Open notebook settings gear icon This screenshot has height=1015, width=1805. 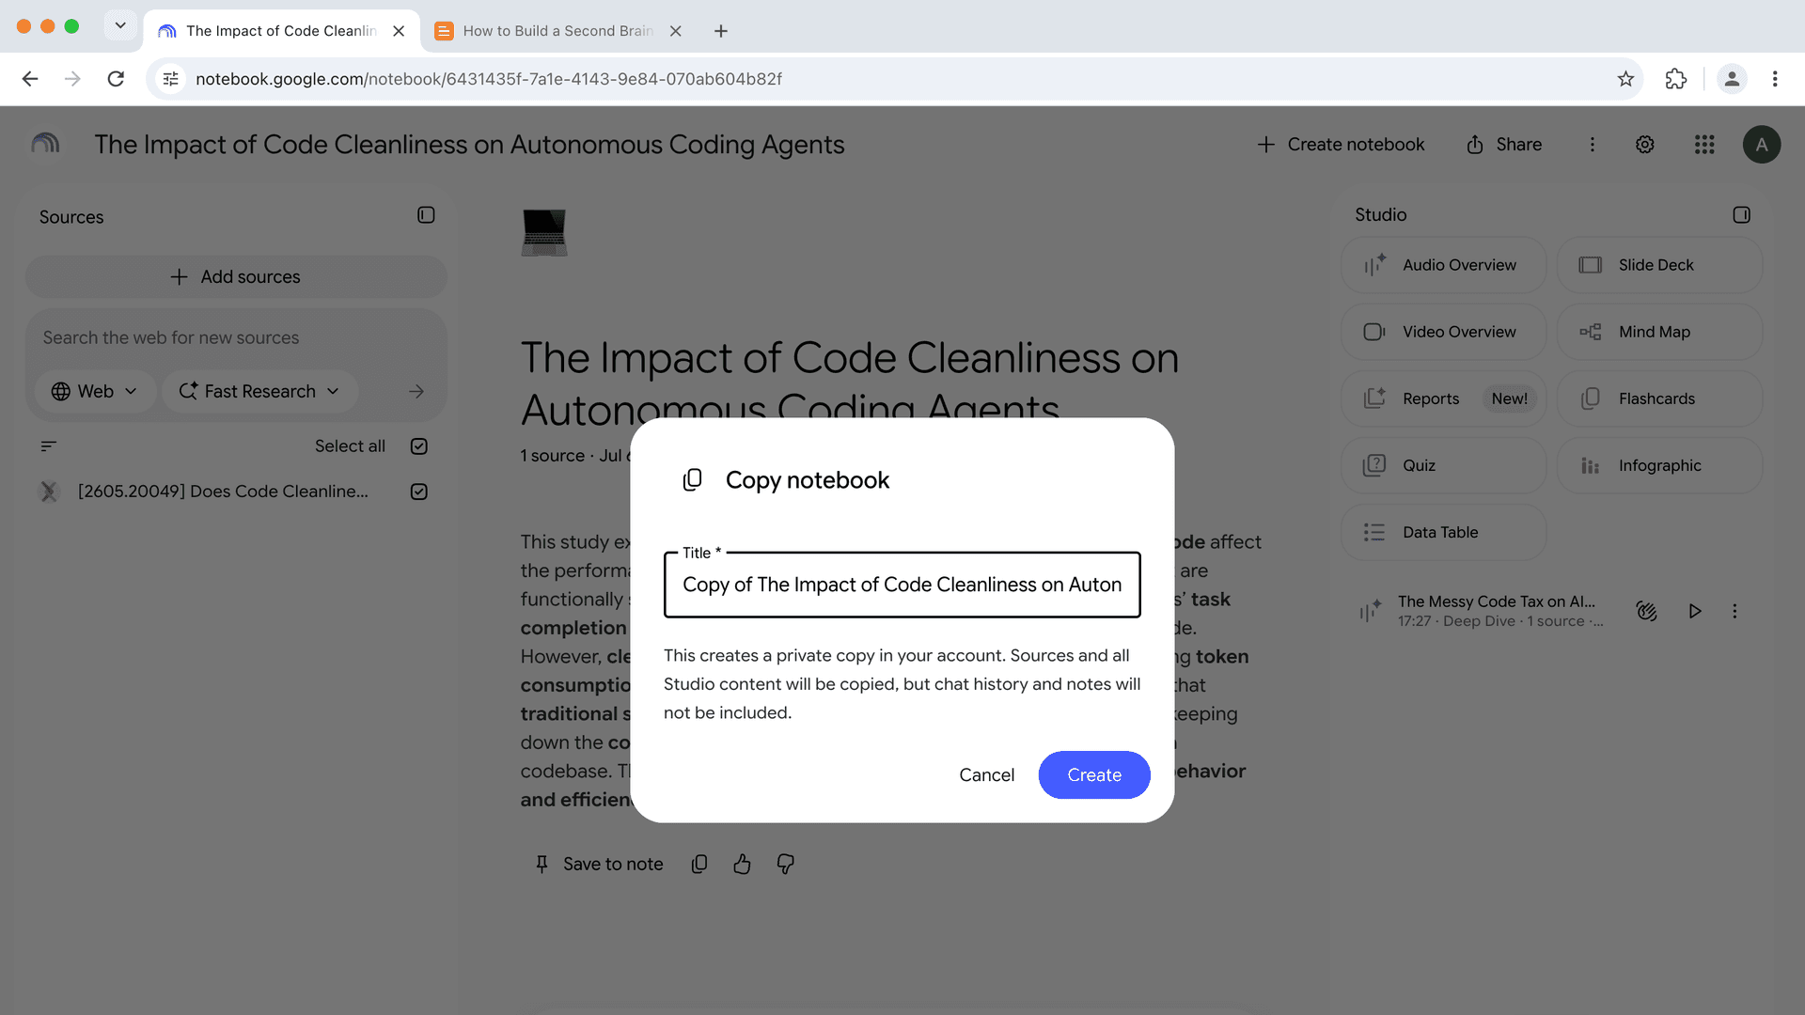point(1644,145)
